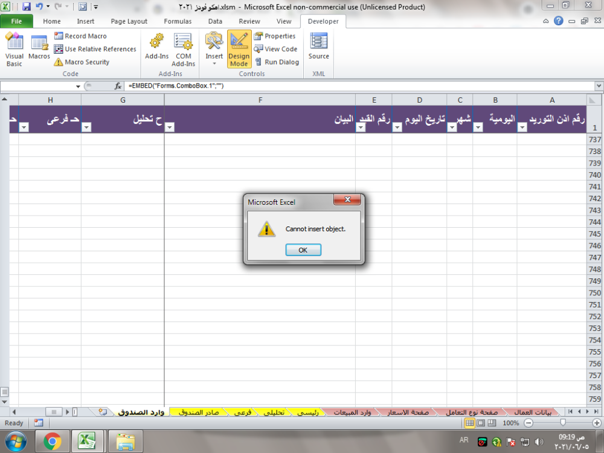Select column F header
604x453 pixels.
[260, 100]
